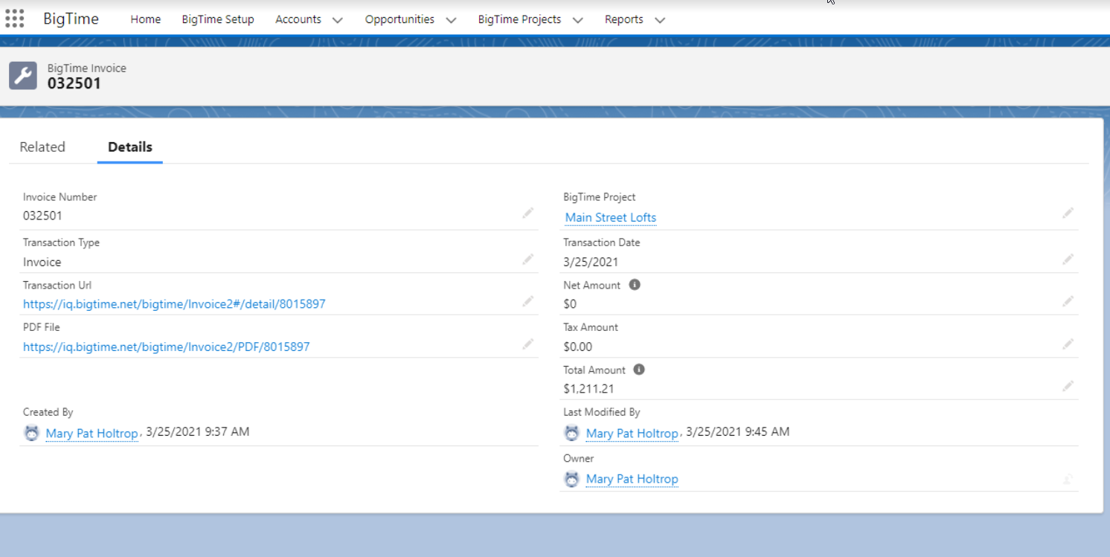Click the modified timestamp 3/25/2021 9:45 AM

point(738,431)
